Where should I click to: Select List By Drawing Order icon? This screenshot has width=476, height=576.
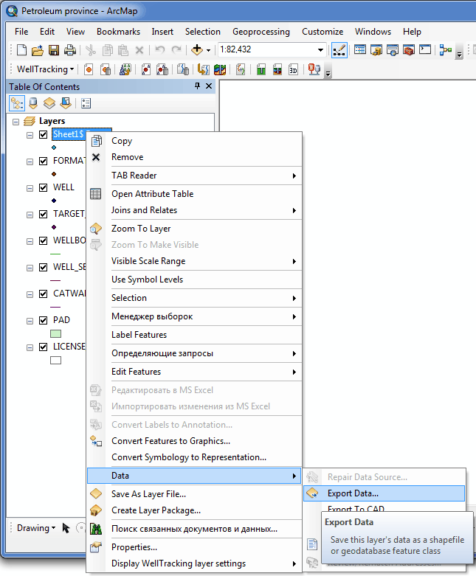tap(17, 103)
